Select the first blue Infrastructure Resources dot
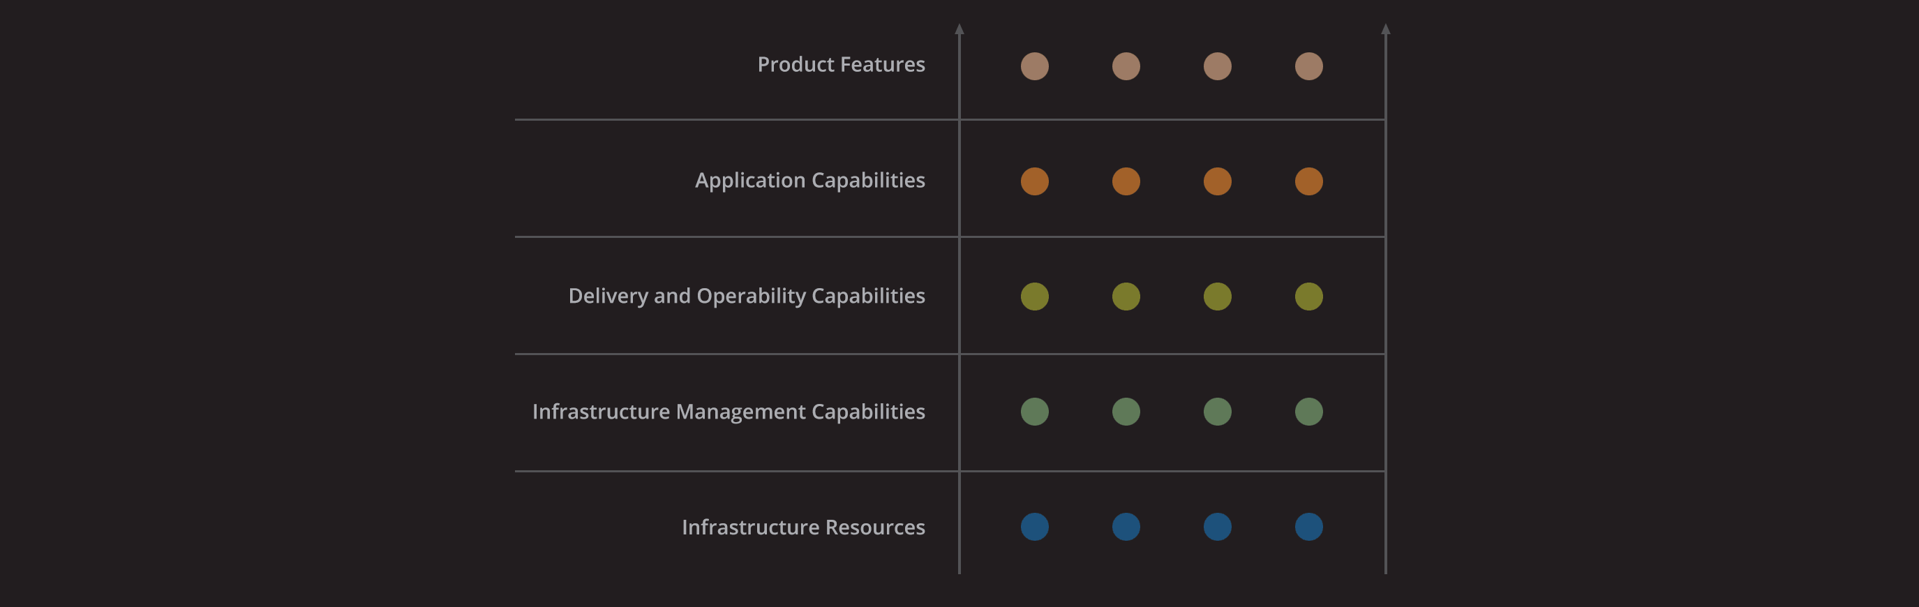Image resolution: width=1919 pixels, height=607 pixels. click(1034, 527)
